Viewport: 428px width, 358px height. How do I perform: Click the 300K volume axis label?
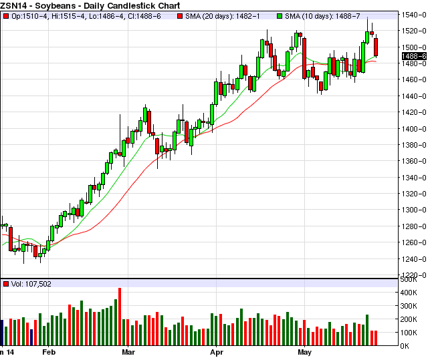pyautogui.click(x=409, y=306)
